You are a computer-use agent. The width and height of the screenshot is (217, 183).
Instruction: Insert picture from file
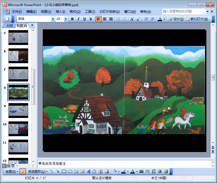click(x=107, y=171)
